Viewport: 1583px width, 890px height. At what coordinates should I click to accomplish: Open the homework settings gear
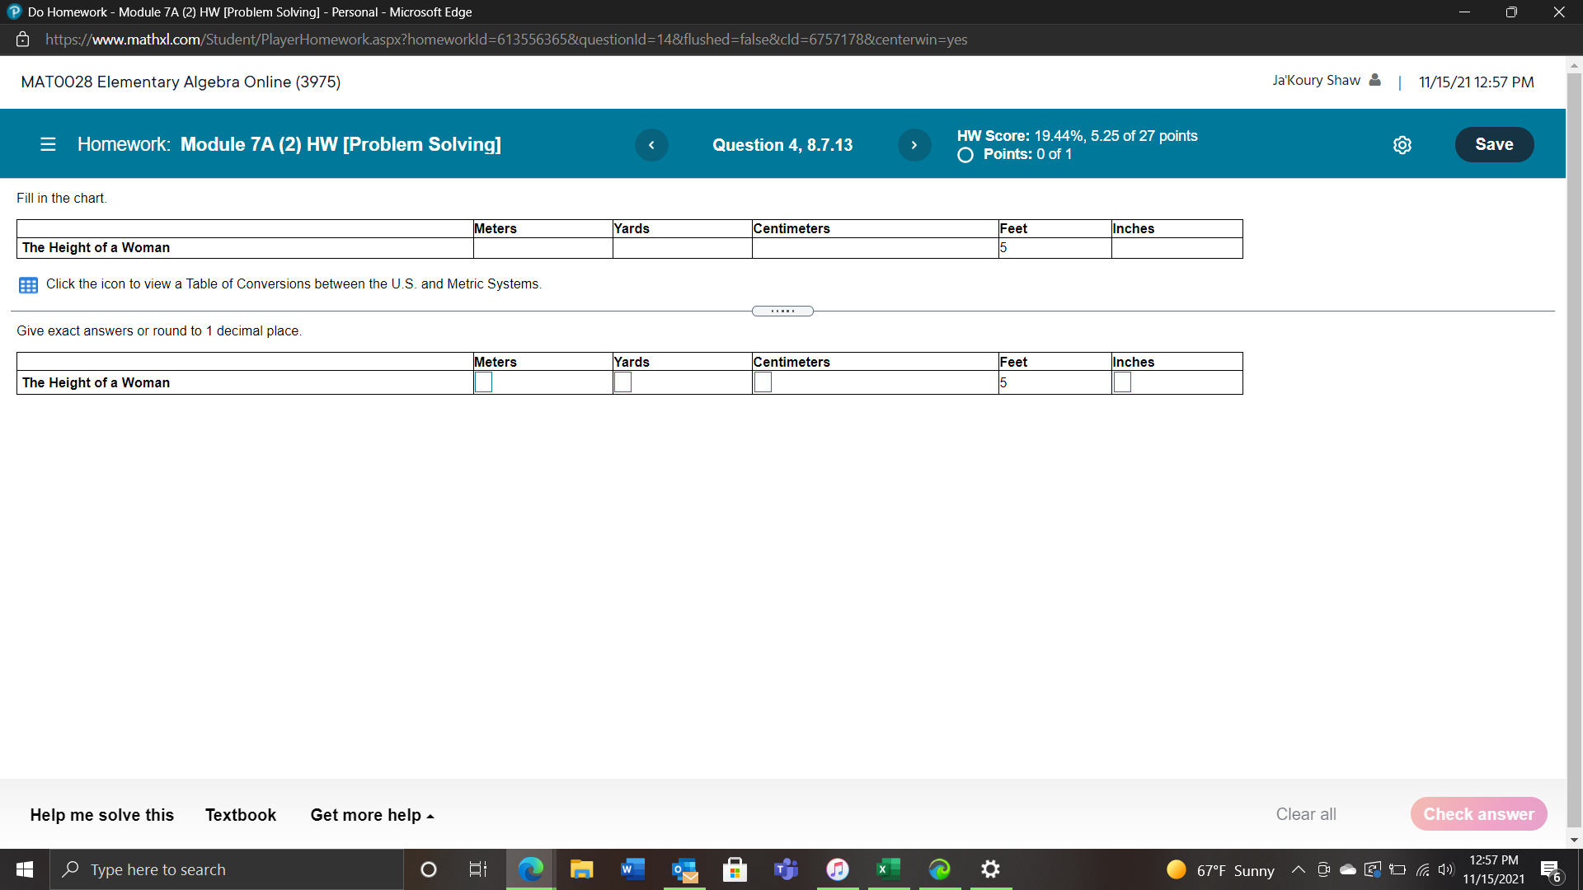[x=1402, y=144]
